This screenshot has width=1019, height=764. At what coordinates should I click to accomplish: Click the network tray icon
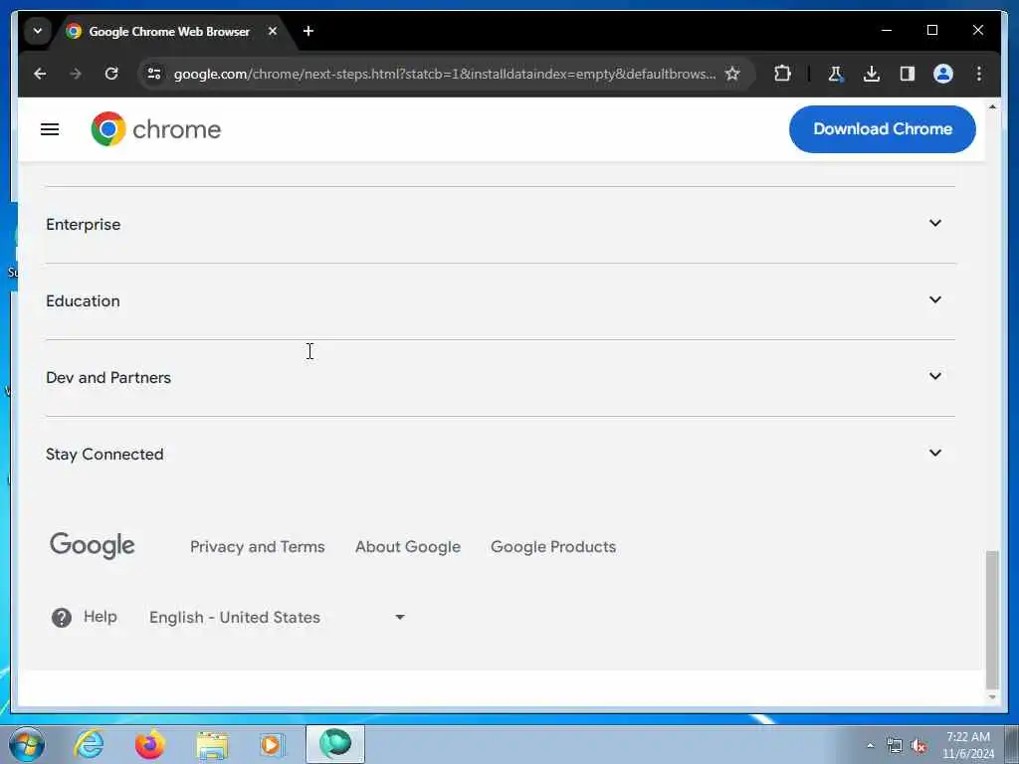[x=895, y=746]
